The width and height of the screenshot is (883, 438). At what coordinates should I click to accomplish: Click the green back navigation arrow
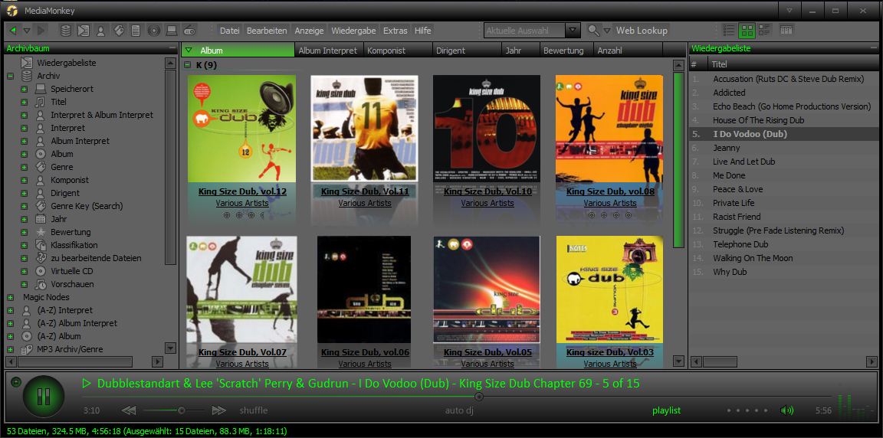pos(13,31)
